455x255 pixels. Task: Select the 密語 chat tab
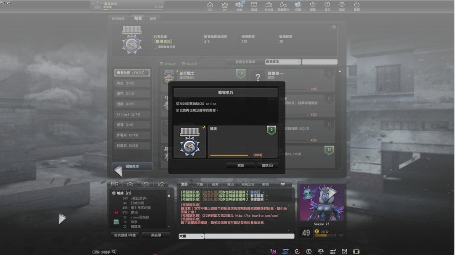(x=265, y=184)
